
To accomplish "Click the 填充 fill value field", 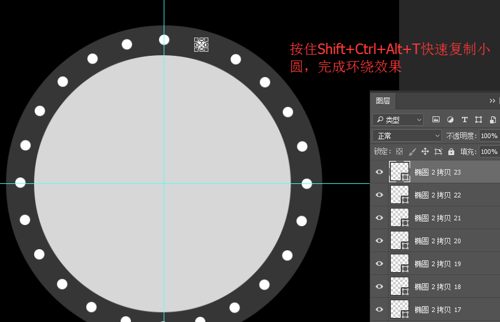I will (x=489, y=152).
